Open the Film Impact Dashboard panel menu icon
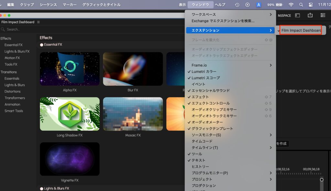The height and width of the screenshot is (191, 331). pos(38,22)
